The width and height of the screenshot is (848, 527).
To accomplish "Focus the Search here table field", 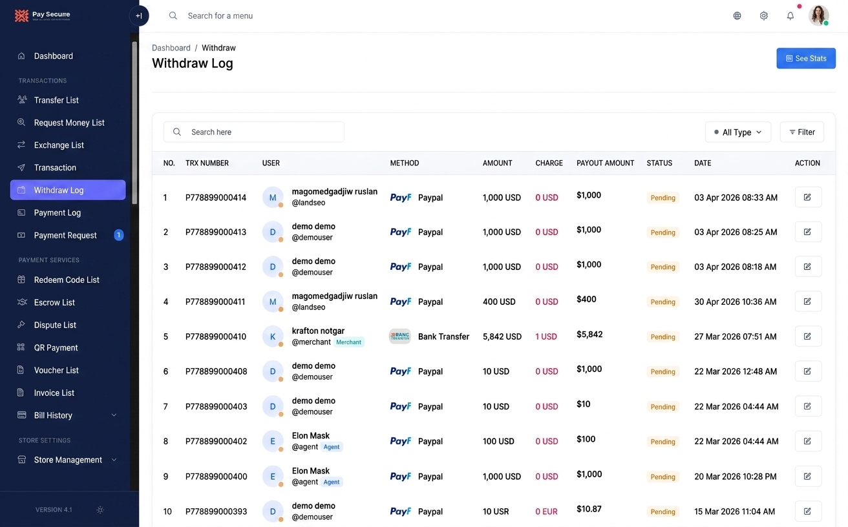I will click(254, 132).
